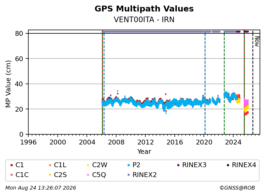
Task: Click the 'Year' x-axis label
Action: tap(144, 152)
